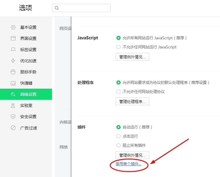Select plugin 点击运行 radio option
220x177 pixels.
tap(119, 136)
